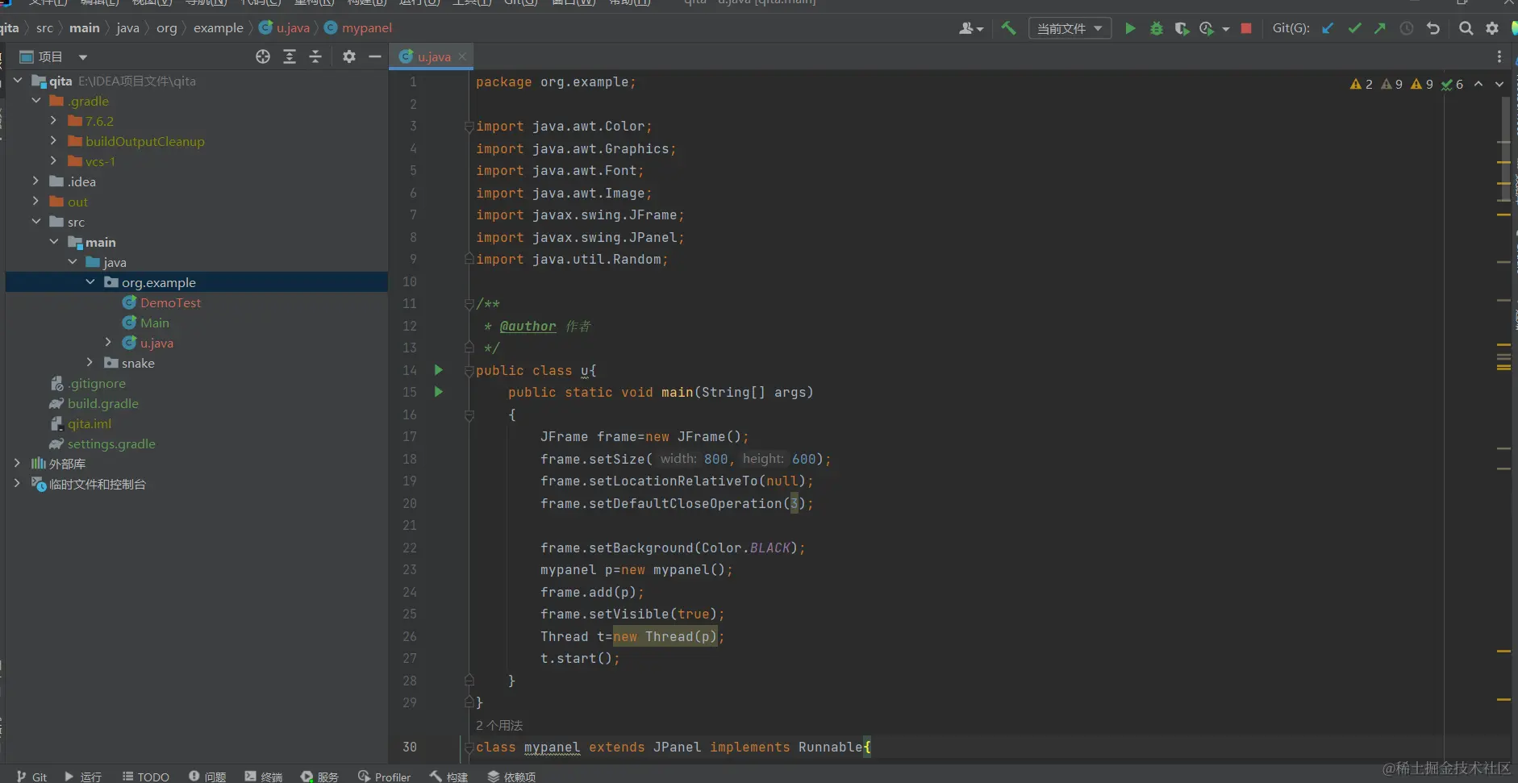Run main method from line 15 gutter
1518x783 pixels.
(x=439, y=392)
